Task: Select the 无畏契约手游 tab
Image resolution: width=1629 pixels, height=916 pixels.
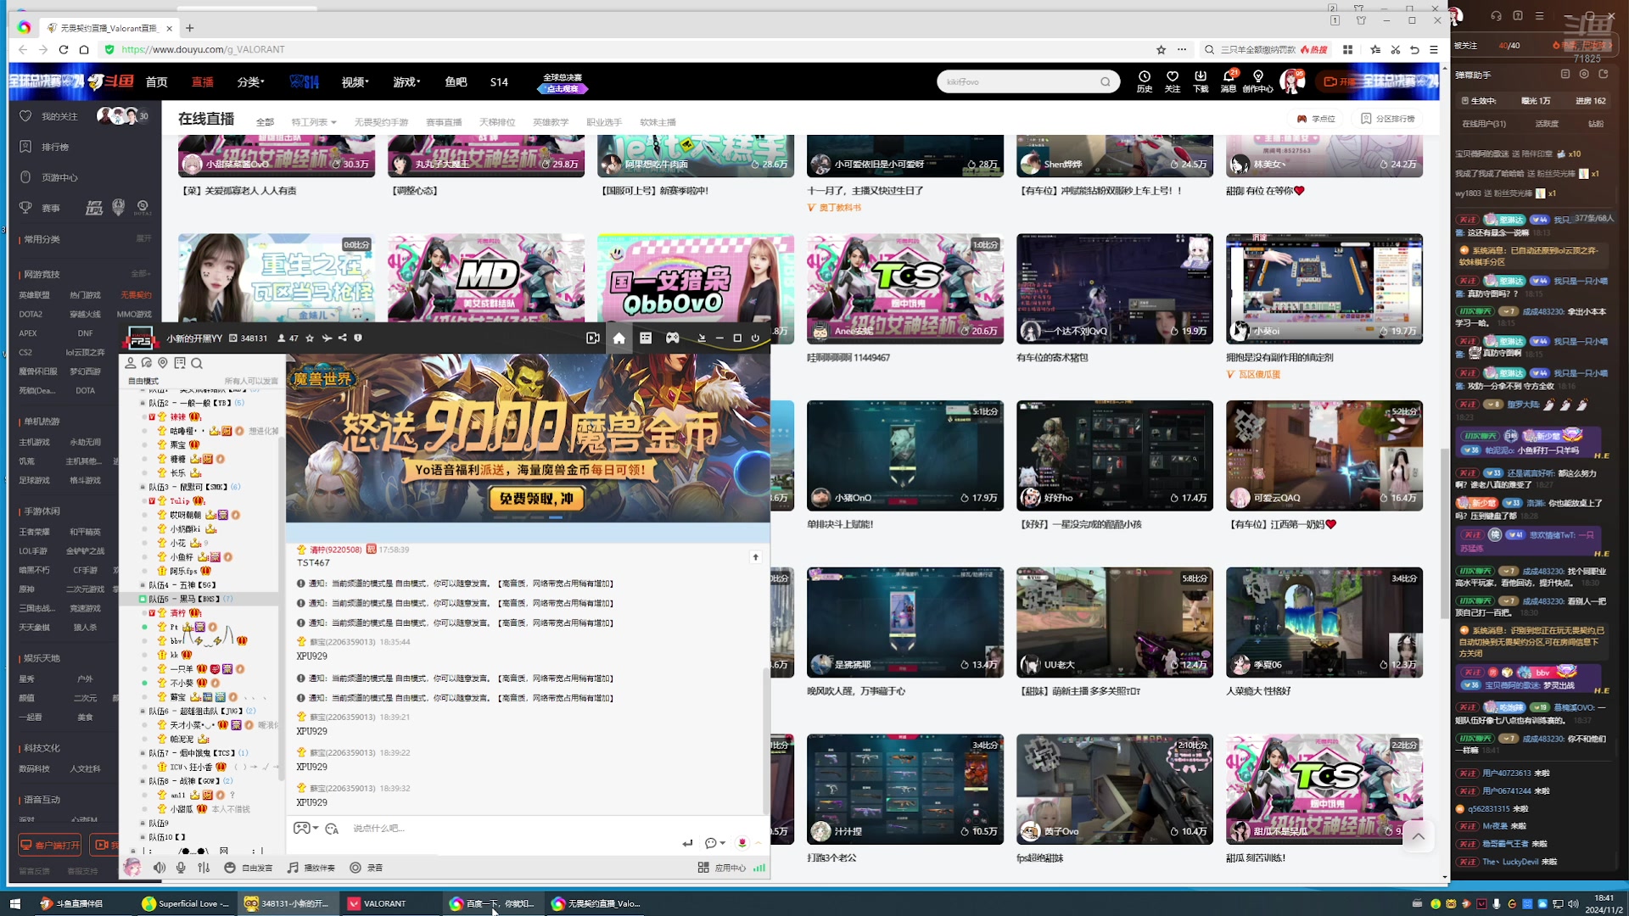Action: click(381, 122)
